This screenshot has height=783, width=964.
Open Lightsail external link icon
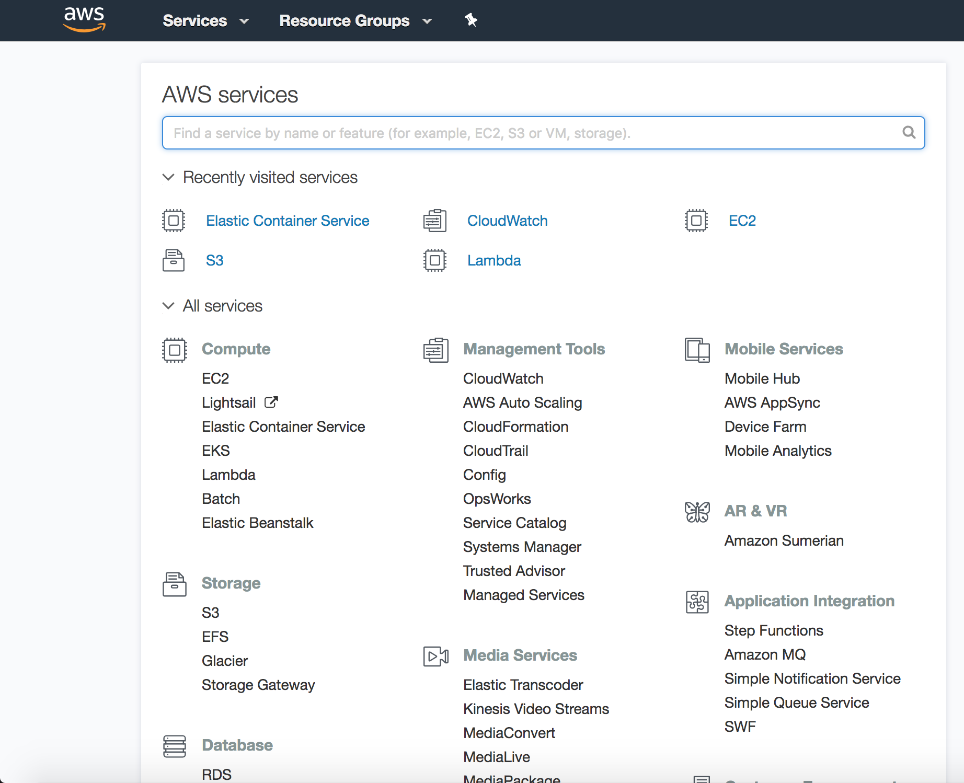pyautogui.click(x=271, y=402)
